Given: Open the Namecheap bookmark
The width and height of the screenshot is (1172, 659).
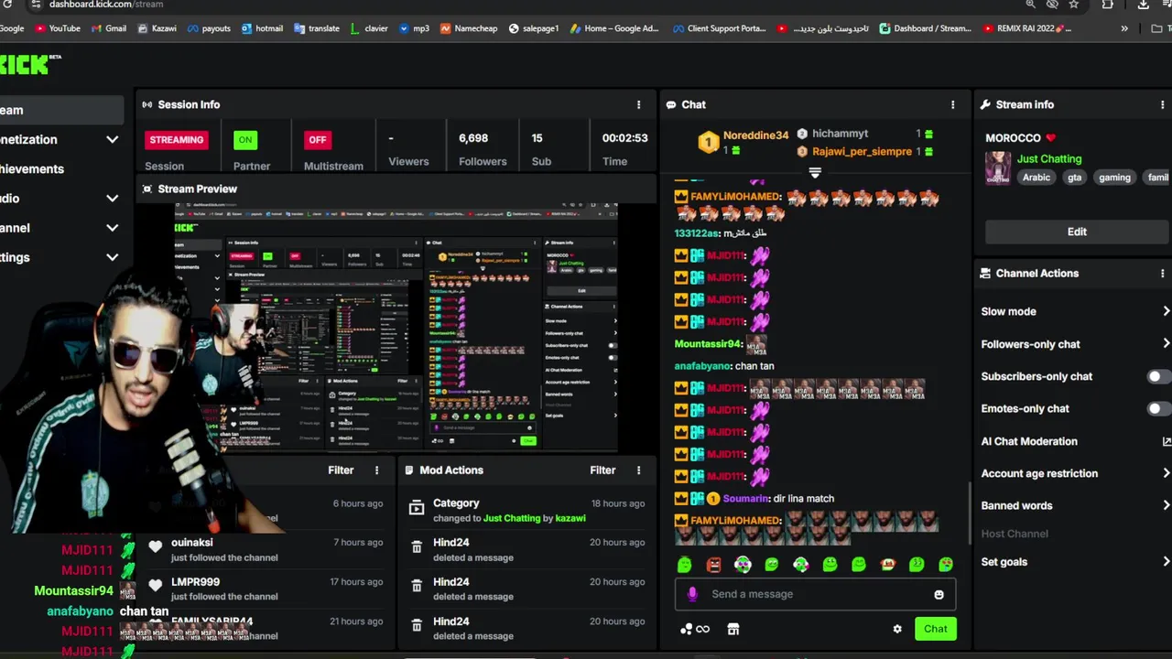Looking at the screenshot, I should pyautogui.click(x=469, y=28).
